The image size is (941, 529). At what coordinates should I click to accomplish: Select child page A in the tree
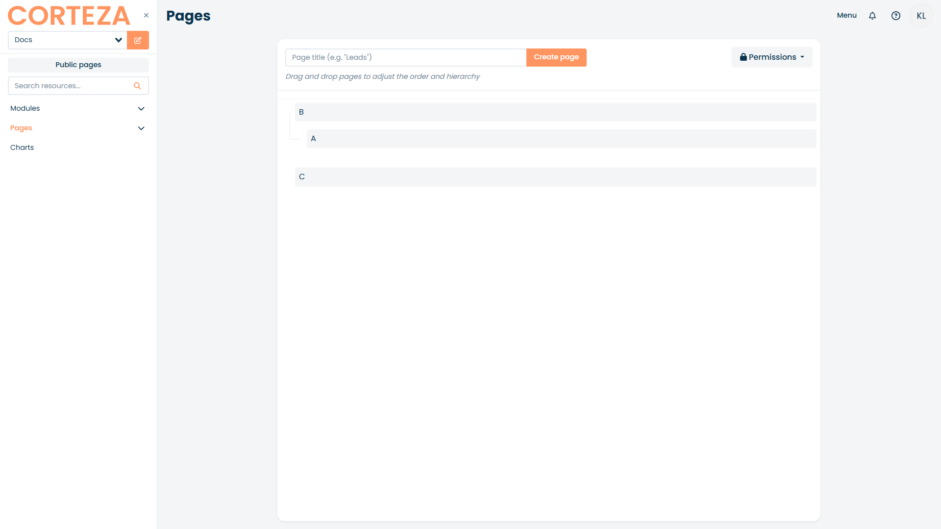561,139
